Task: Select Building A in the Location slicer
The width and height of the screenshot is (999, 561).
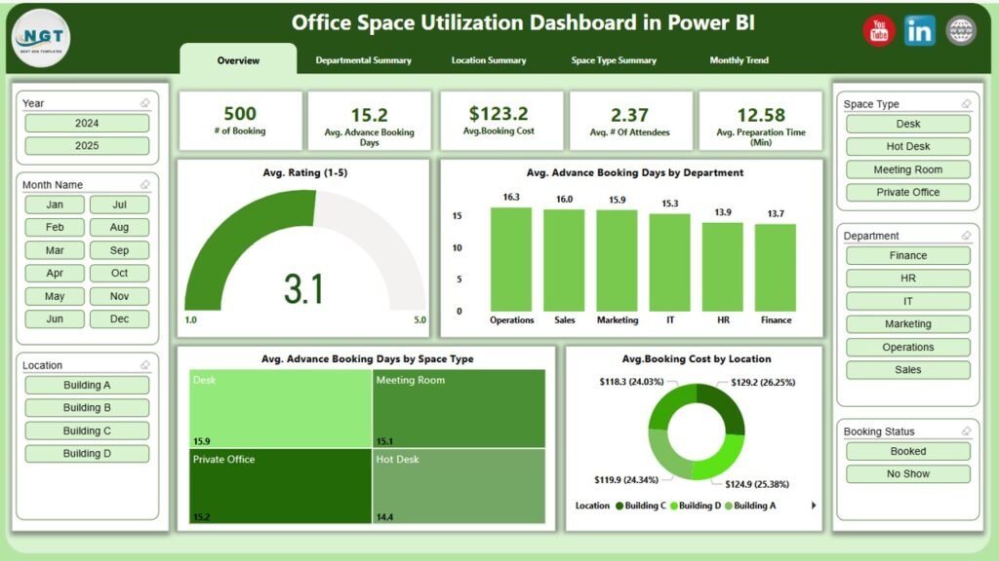Action: (86, 385)
